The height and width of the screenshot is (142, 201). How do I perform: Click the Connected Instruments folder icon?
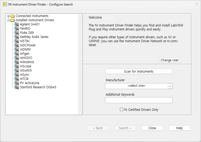(x=13, y=16)
